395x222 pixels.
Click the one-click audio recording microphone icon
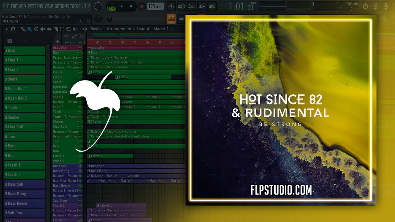pos(386,6)
